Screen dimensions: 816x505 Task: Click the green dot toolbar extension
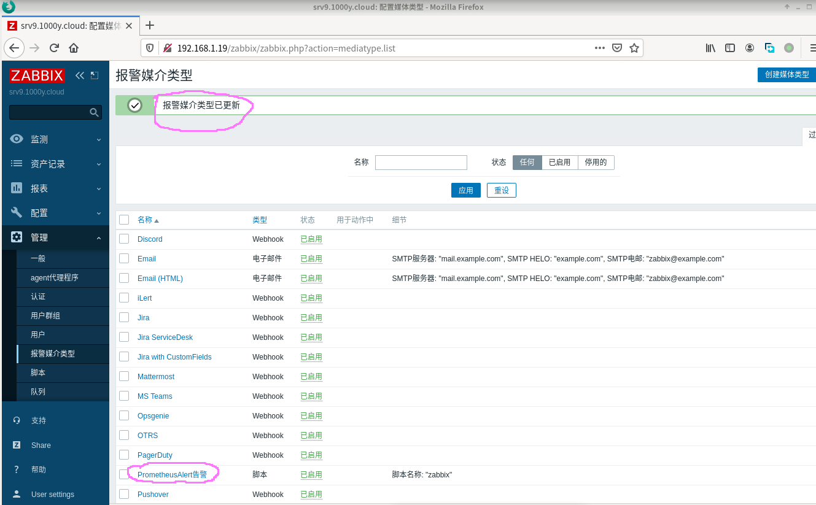pos(789,48)
